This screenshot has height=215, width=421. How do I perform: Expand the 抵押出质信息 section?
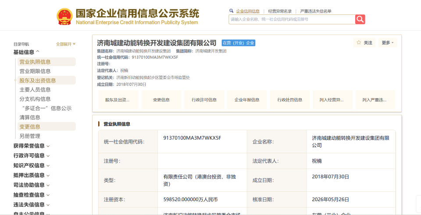32,175
